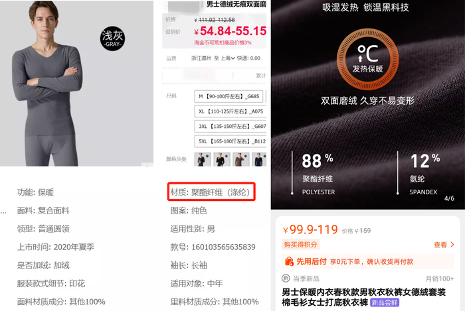This screenshot has width=465, height=311.
Task: Tap the 购买得积分 label
Action: pyautogui.click(x=300, y=245)
